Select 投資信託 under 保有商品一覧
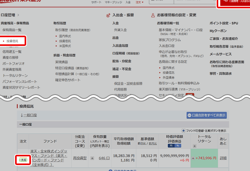The width and height of the screenshot is (250, 171). [12, 41]
